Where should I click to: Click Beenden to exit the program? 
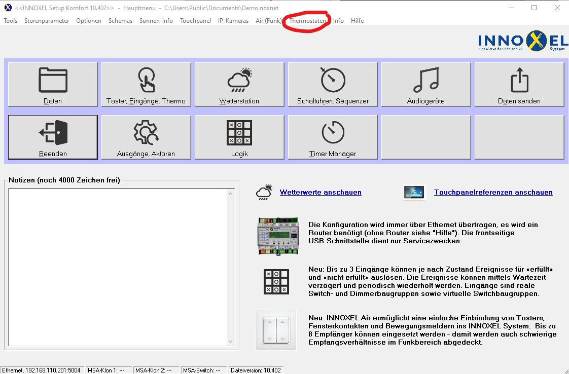coord(53,137)
